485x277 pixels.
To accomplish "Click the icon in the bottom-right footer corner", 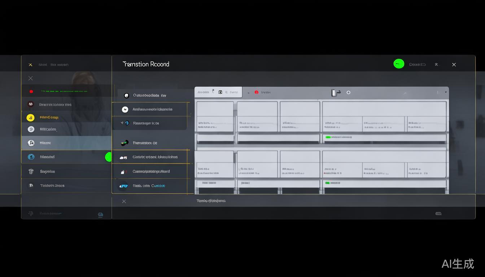I will click(x=438, y=214).
